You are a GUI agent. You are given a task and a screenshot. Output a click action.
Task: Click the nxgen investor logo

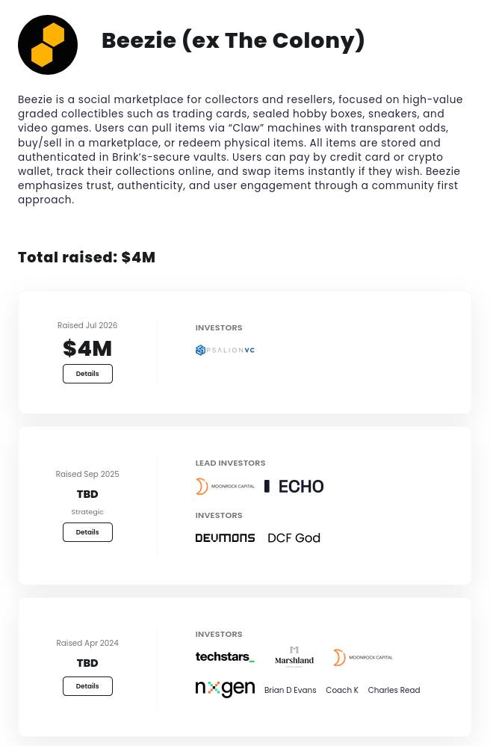tap(226, 688)
